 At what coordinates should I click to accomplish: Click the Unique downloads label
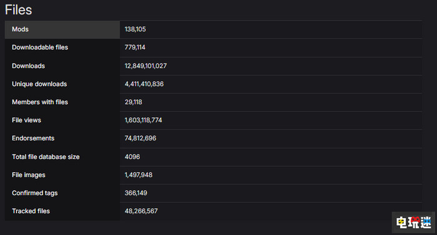pos(39,84)
